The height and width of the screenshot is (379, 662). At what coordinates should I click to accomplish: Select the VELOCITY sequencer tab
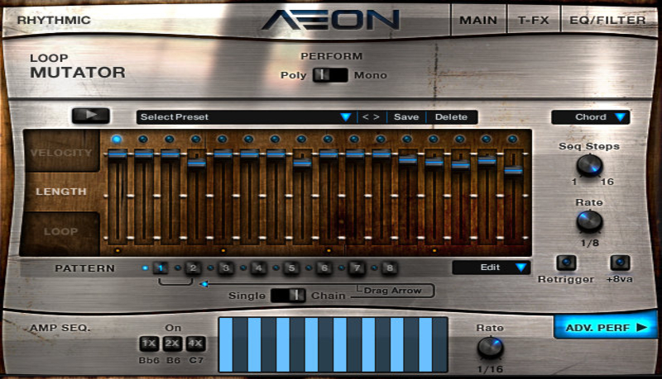tap(61, 153)
